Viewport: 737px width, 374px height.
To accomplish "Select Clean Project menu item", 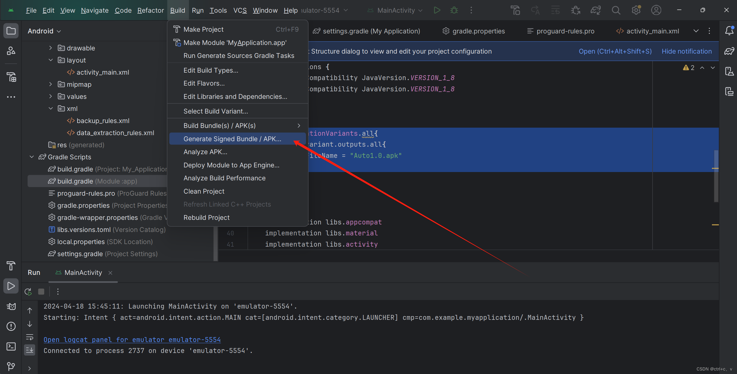I will [x=238, y=191].
